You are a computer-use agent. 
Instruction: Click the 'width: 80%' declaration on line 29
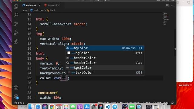click(x=51, y=98)
